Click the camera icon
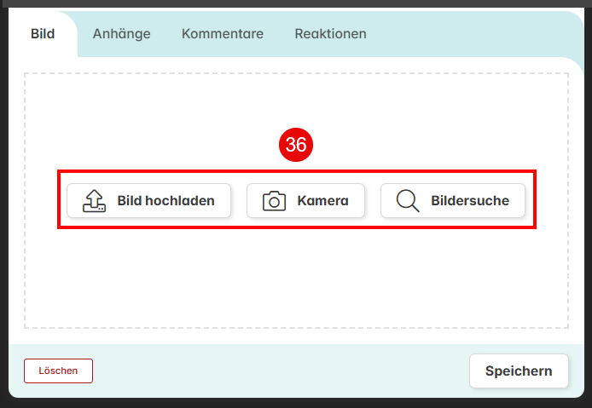592x408 pixels. click(x=274, y=201)
